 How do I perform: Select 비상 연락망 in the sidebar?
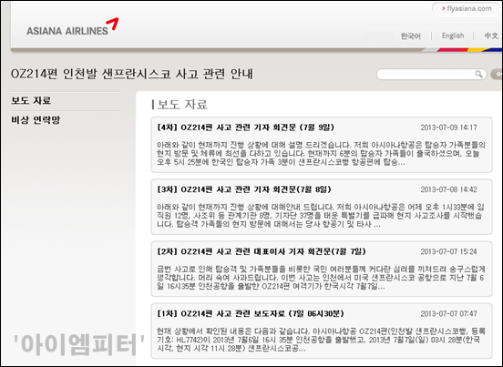coord(36,120)
